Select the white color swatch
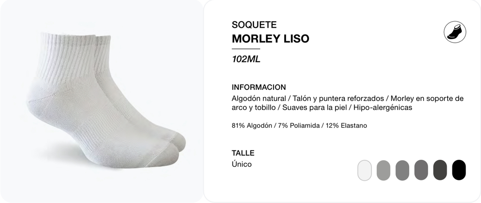 [365, 170]
